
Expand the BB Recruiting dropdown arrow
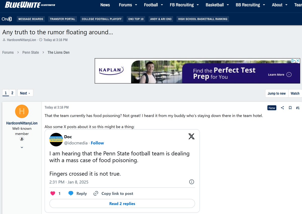pos(264,5)
